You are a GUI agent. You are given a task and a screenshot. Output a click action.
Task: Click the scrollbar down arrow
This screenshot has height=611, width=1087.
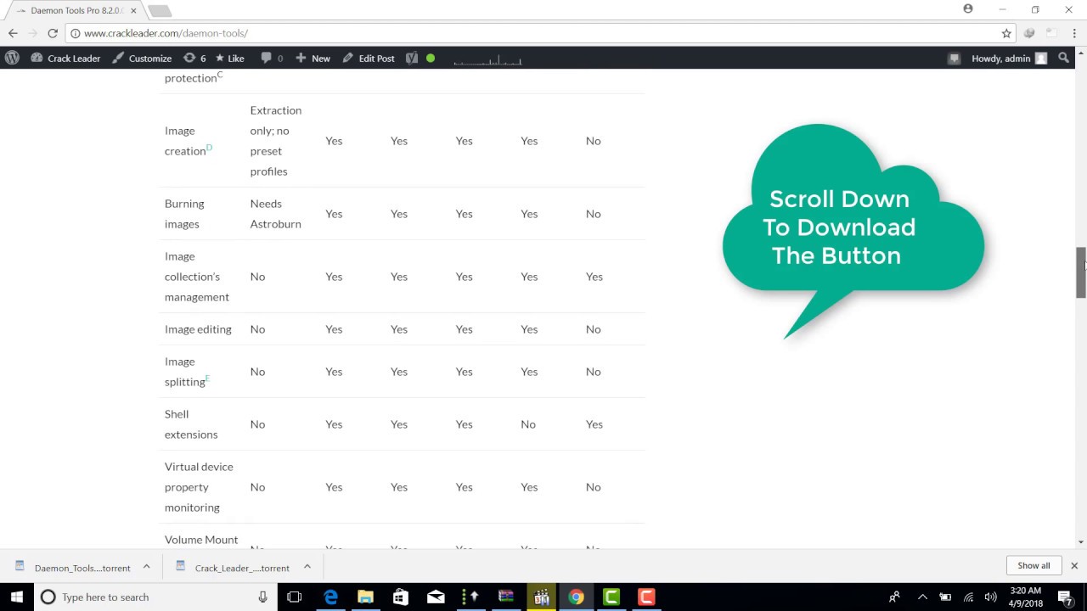(1080, 541)
